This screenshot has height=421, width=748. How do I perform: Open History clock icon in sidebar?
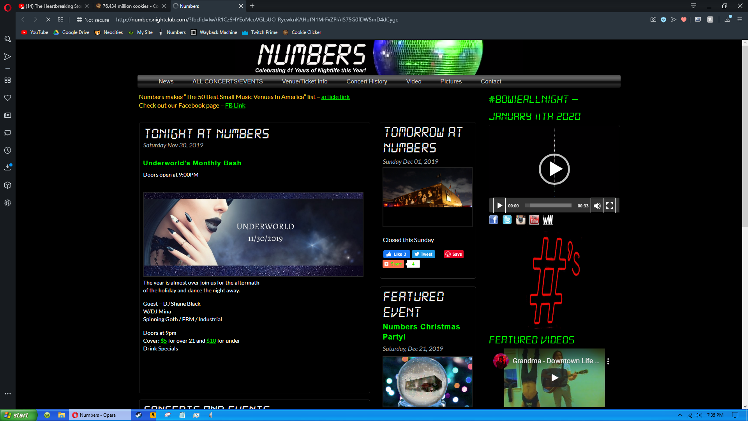[x=7, y=150]
